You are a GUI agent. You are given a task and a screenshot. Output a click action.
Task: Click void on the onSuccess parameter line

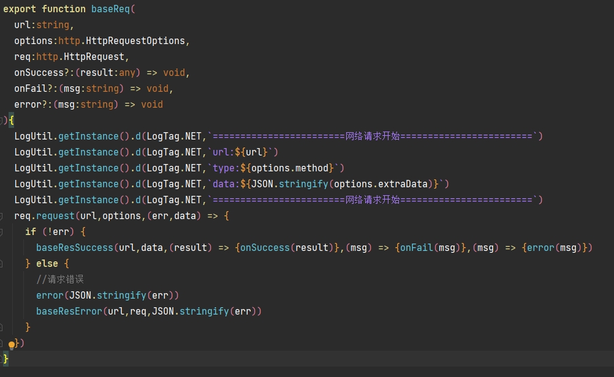coord(174,73)
